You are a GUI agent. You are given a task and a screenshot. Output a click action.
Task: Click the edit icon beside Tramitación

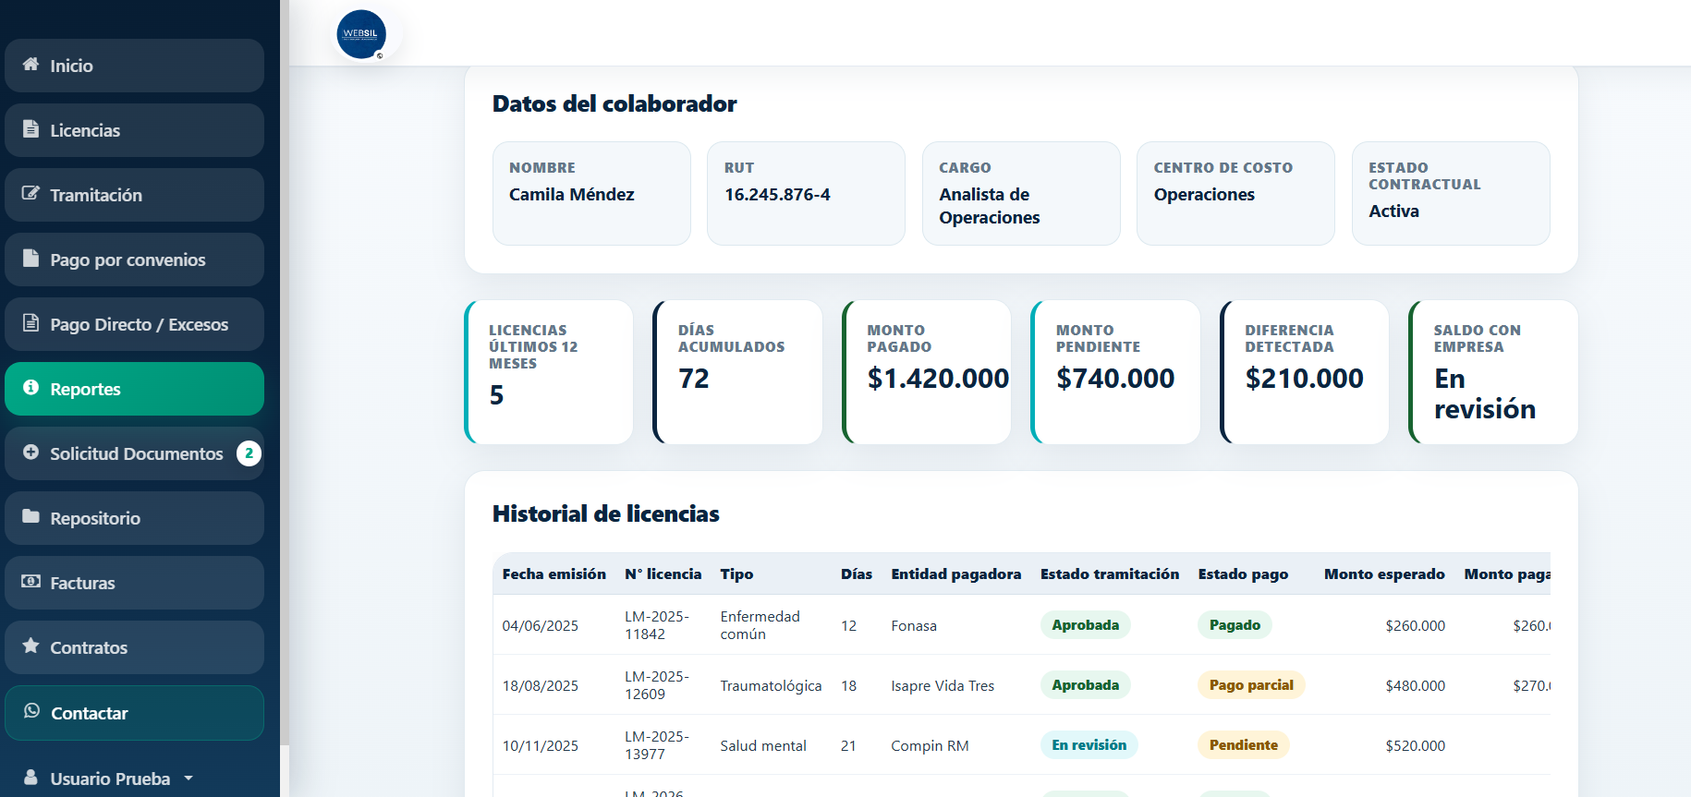(x=30, y=194)
